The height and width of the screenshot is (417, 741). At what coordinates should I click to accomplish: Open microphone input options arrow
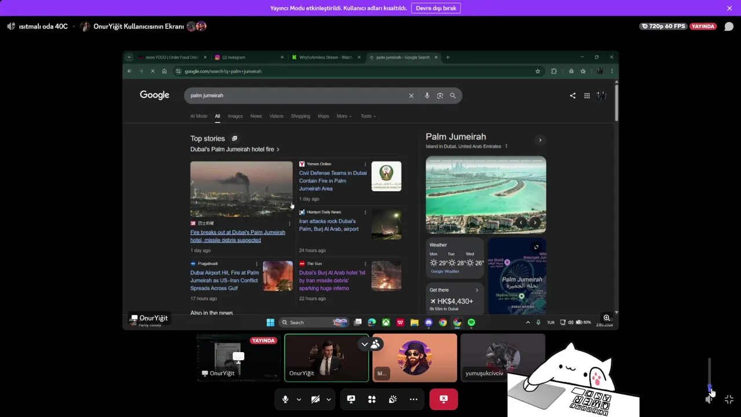pyautogui.click(x=299, y=399)
